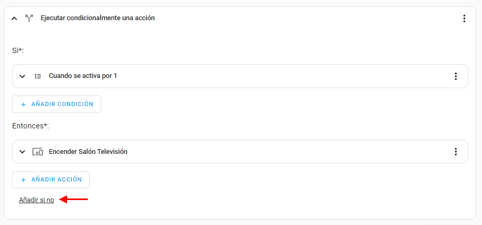
Task: Open options menu for Encender Salón Televisión
Action: pos(455,152)
